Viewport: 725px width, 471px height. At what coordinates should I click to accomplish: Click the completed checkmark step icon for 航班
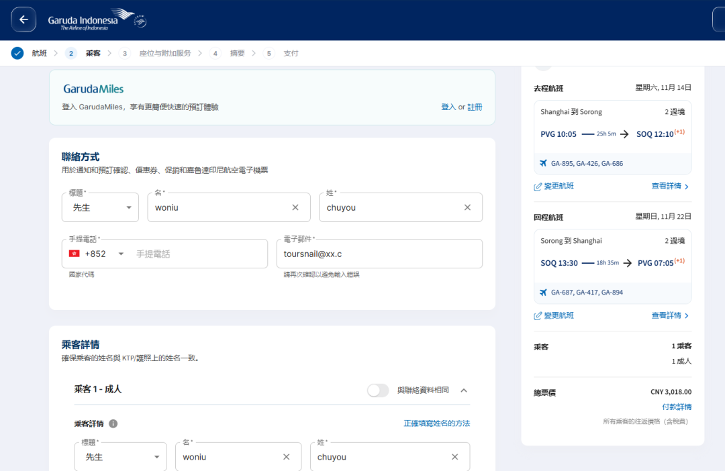pos(17,53)
